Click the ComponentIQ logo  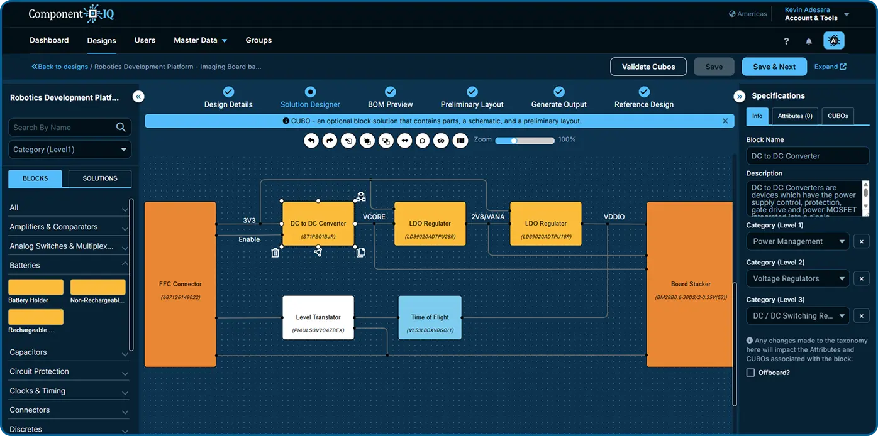(71, 13)
